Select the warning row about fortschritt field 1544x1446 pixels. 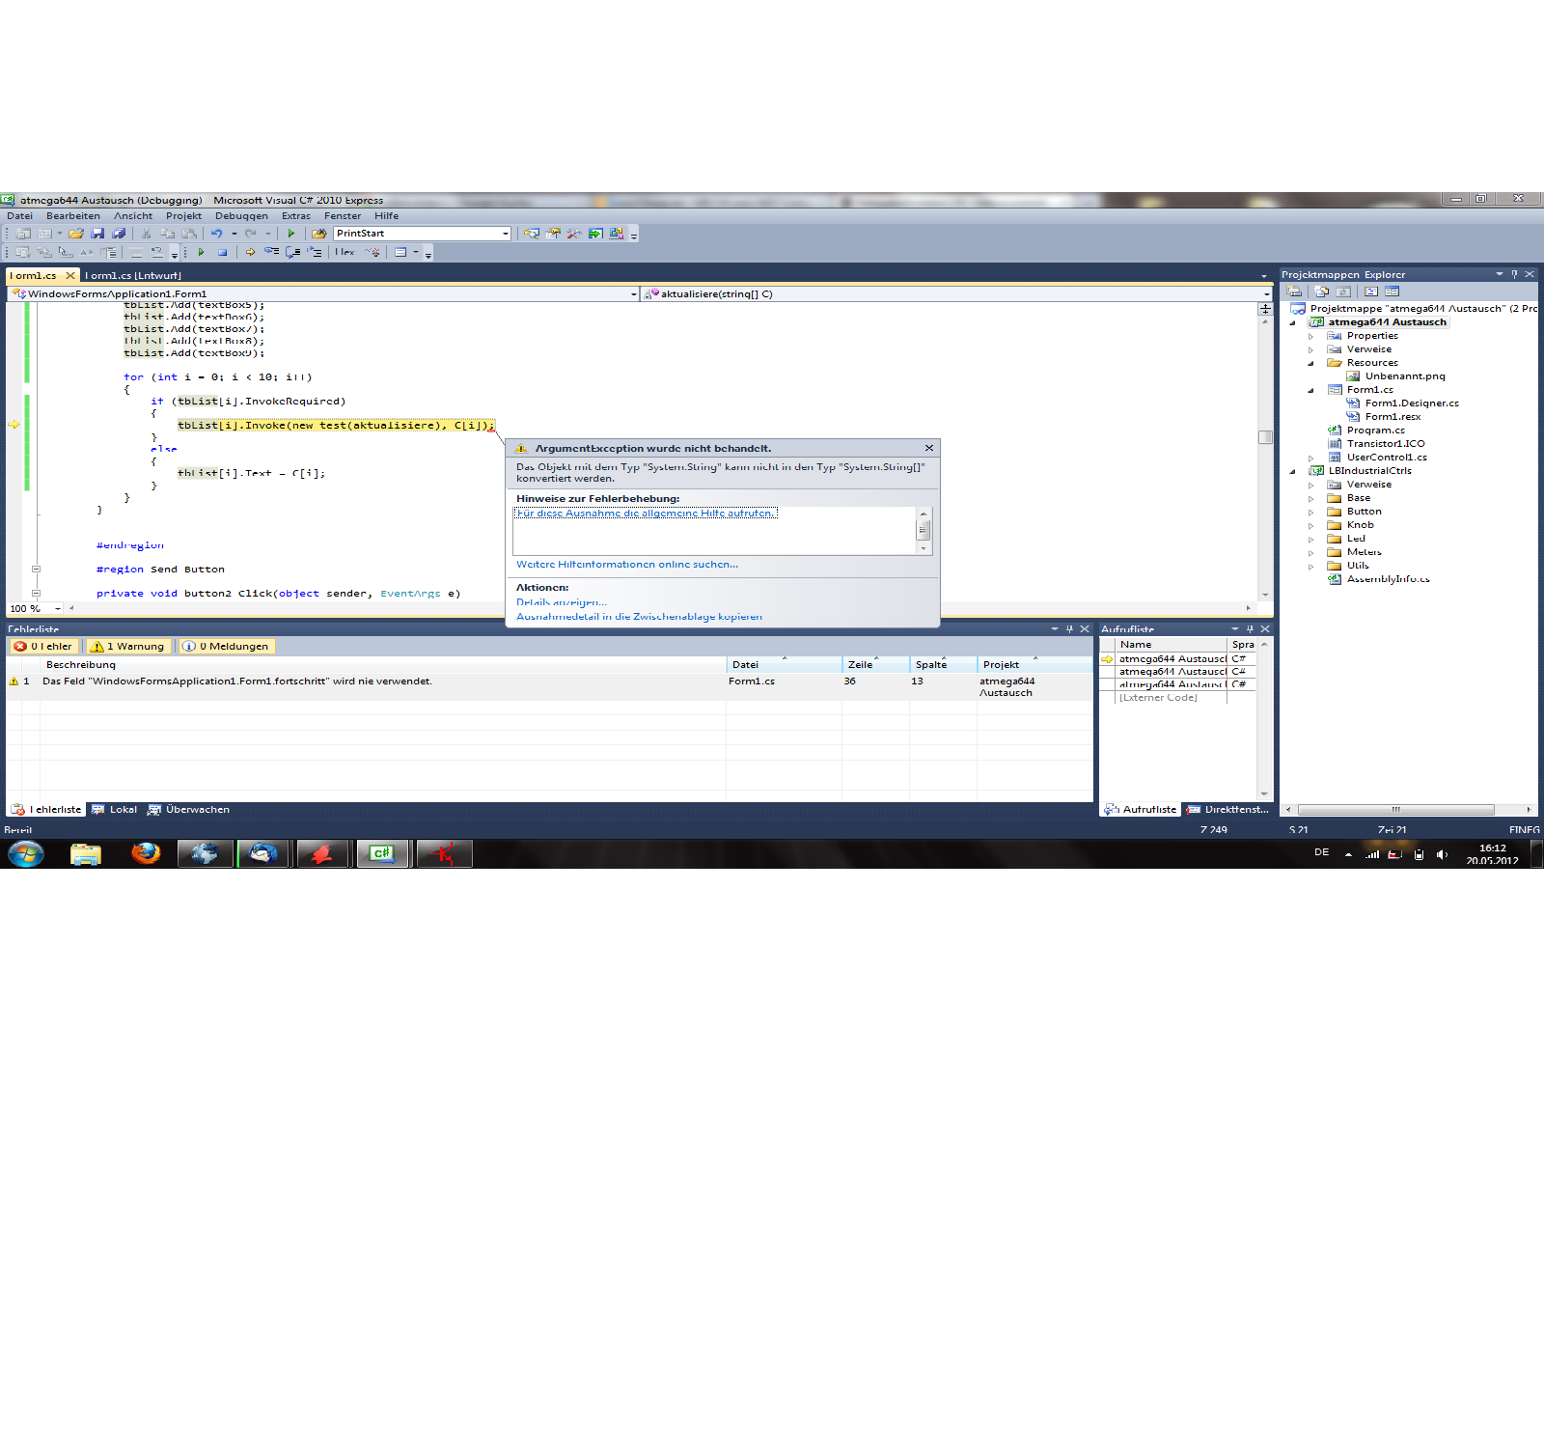pos(550,686)
